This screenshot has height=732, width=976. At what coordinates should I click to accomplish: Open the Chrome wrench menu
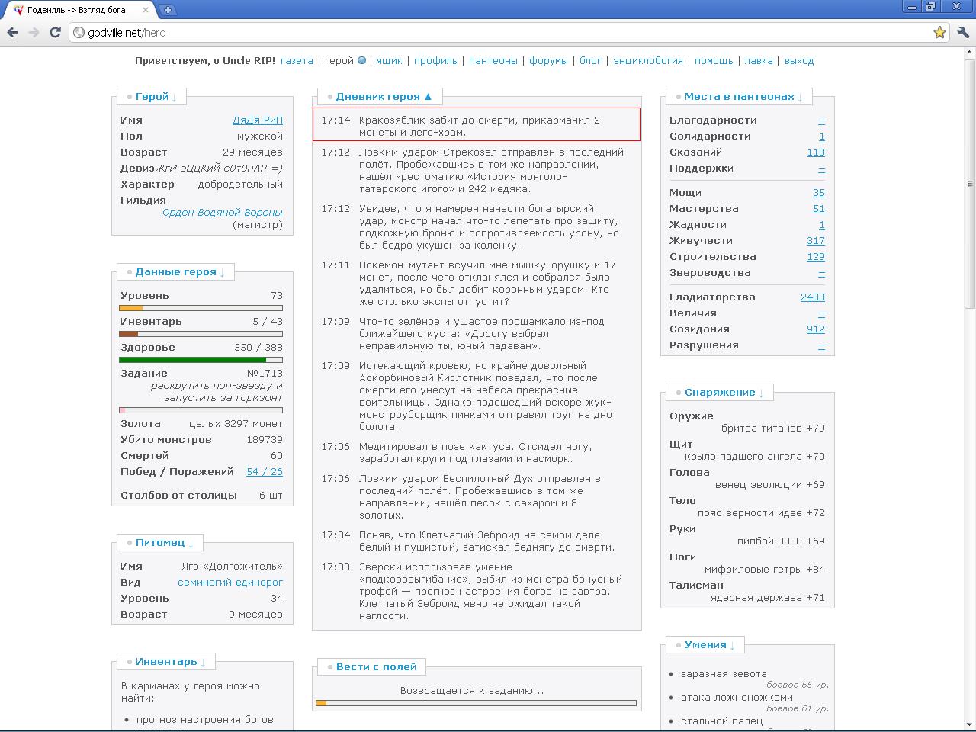pos(962,32)
